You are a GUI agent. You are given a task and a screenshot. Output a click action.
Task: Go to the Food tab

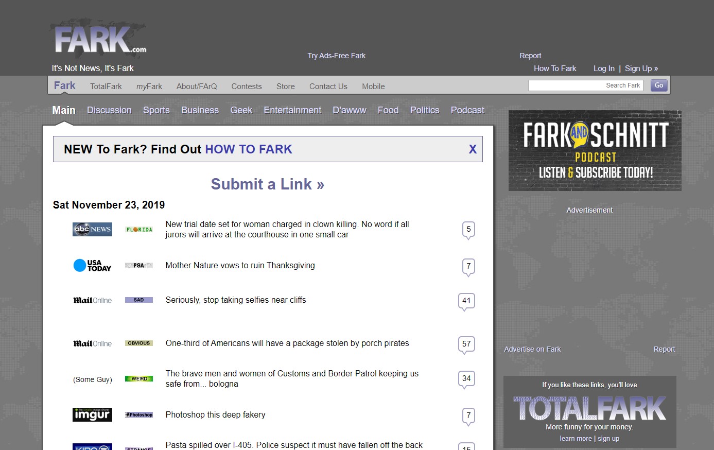click(388, 110)
